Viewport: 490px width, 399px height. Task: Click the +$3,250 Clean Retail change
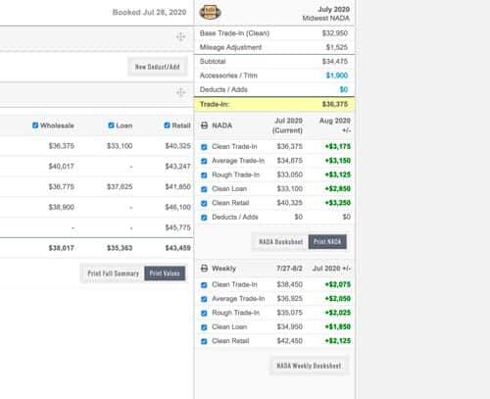(337, 203)
